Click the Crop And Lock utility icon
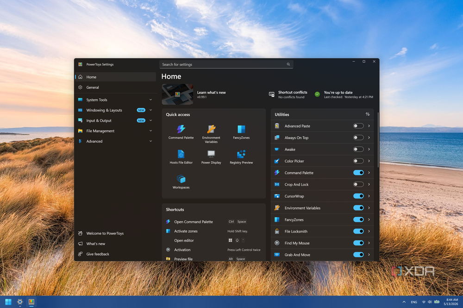 click(x=277, y=184)
